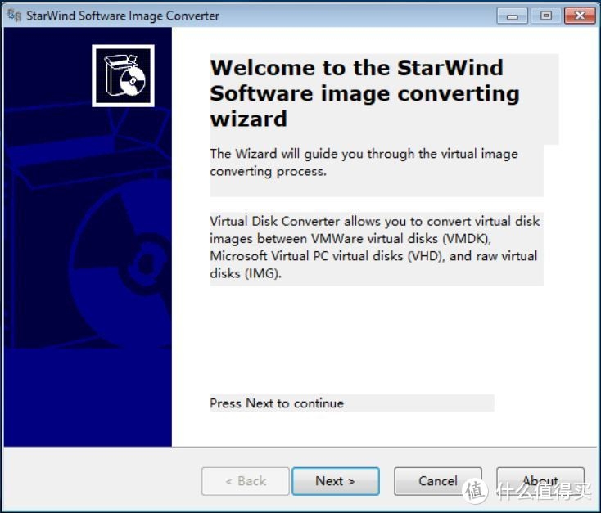
Task: Click the software box and disc logo
Action: point(123,75)
